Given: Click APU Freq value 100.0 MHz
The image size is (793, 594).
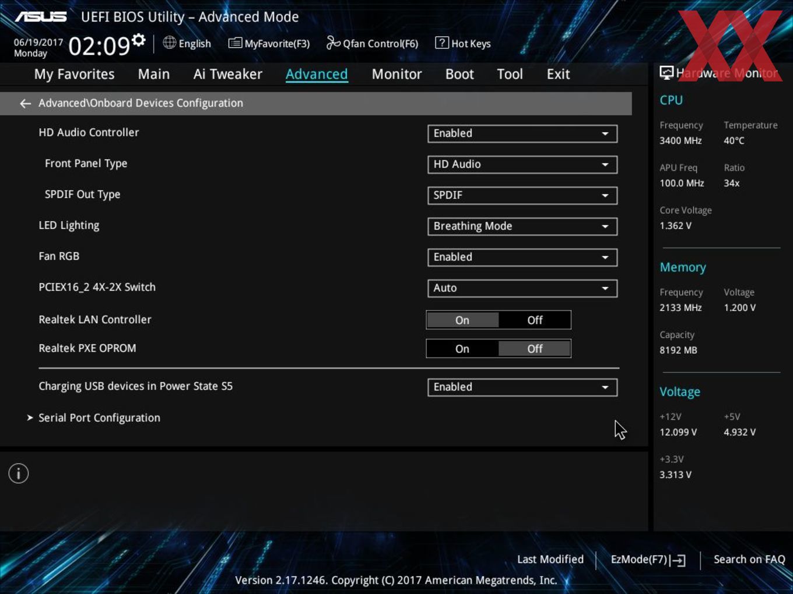Looking at the screenshot, I should [x=682, y=183].
